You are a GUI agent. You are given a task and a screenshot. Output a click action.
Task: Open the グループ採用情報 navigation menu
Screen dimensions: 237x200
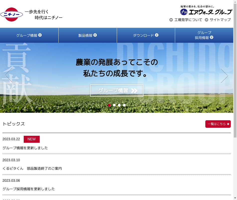tap(204, 35)
